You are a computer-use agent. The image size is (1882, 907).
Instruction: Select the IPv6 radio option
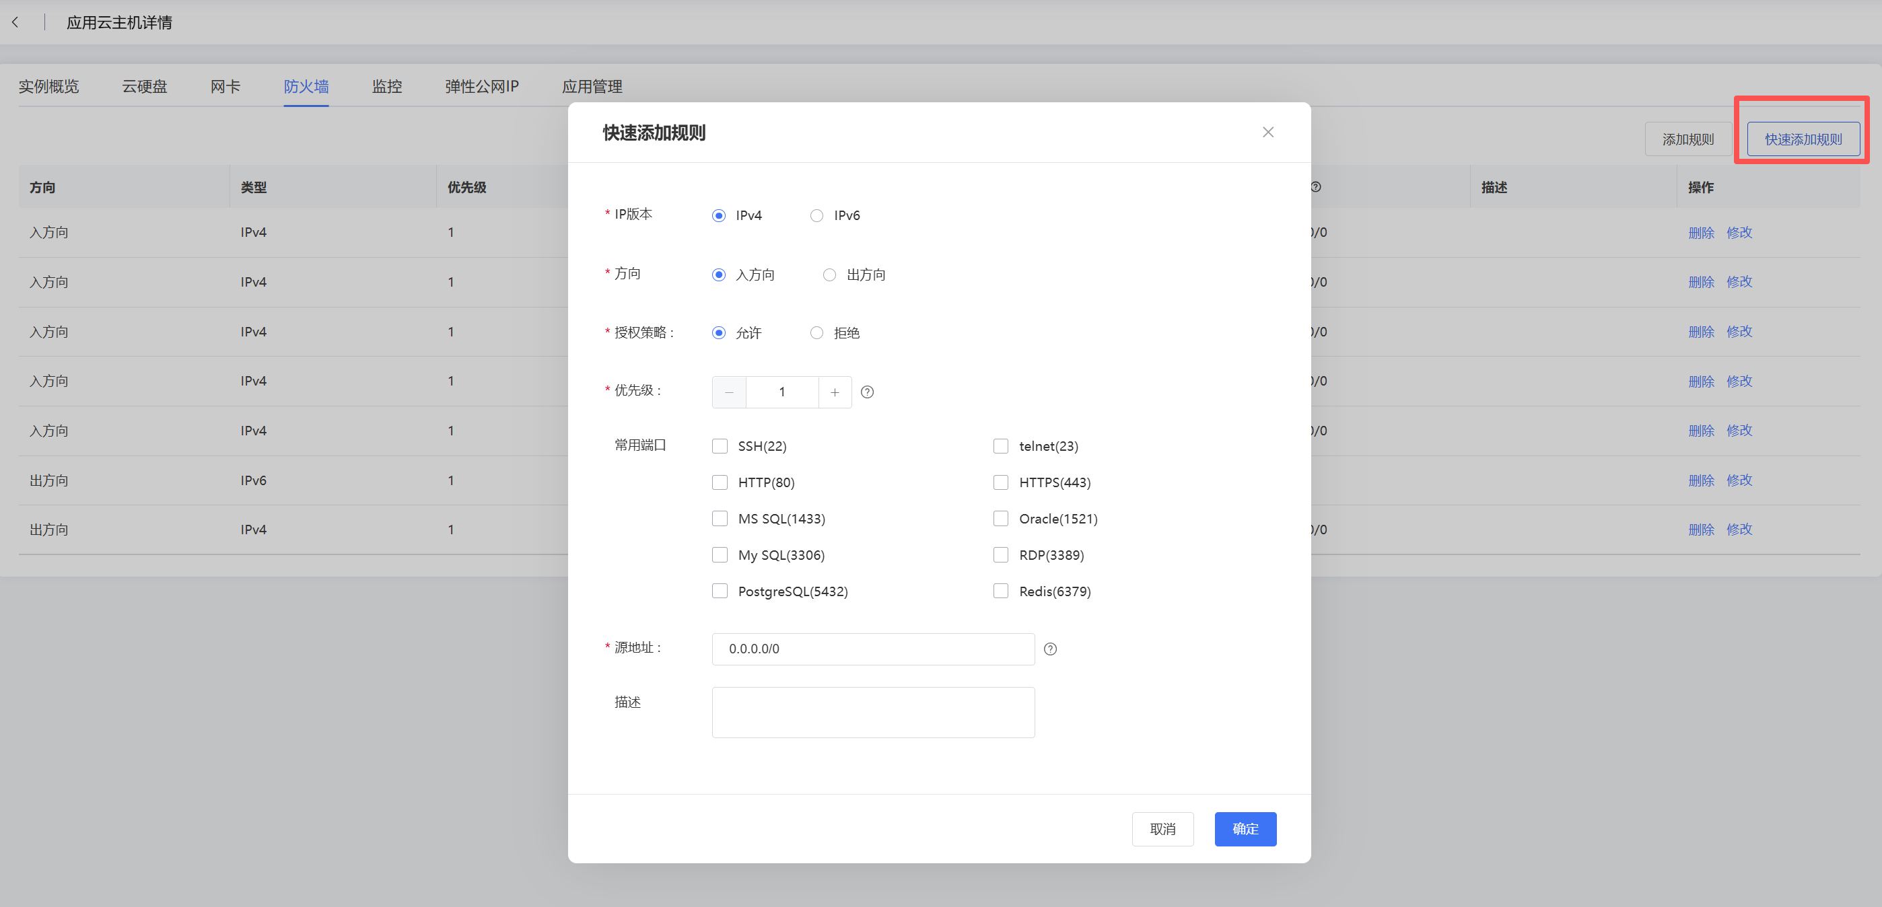coord(816,215)
